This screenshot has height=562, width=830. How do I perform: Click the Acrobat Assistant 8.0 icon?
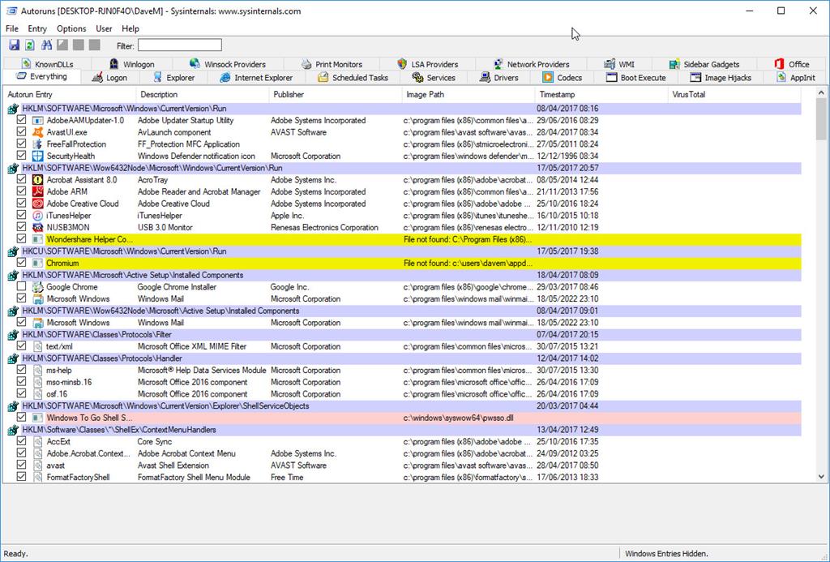[x=37, y=180]
